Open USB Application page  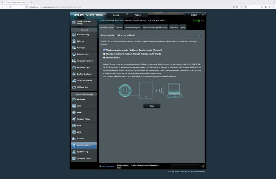pos(84,81)
